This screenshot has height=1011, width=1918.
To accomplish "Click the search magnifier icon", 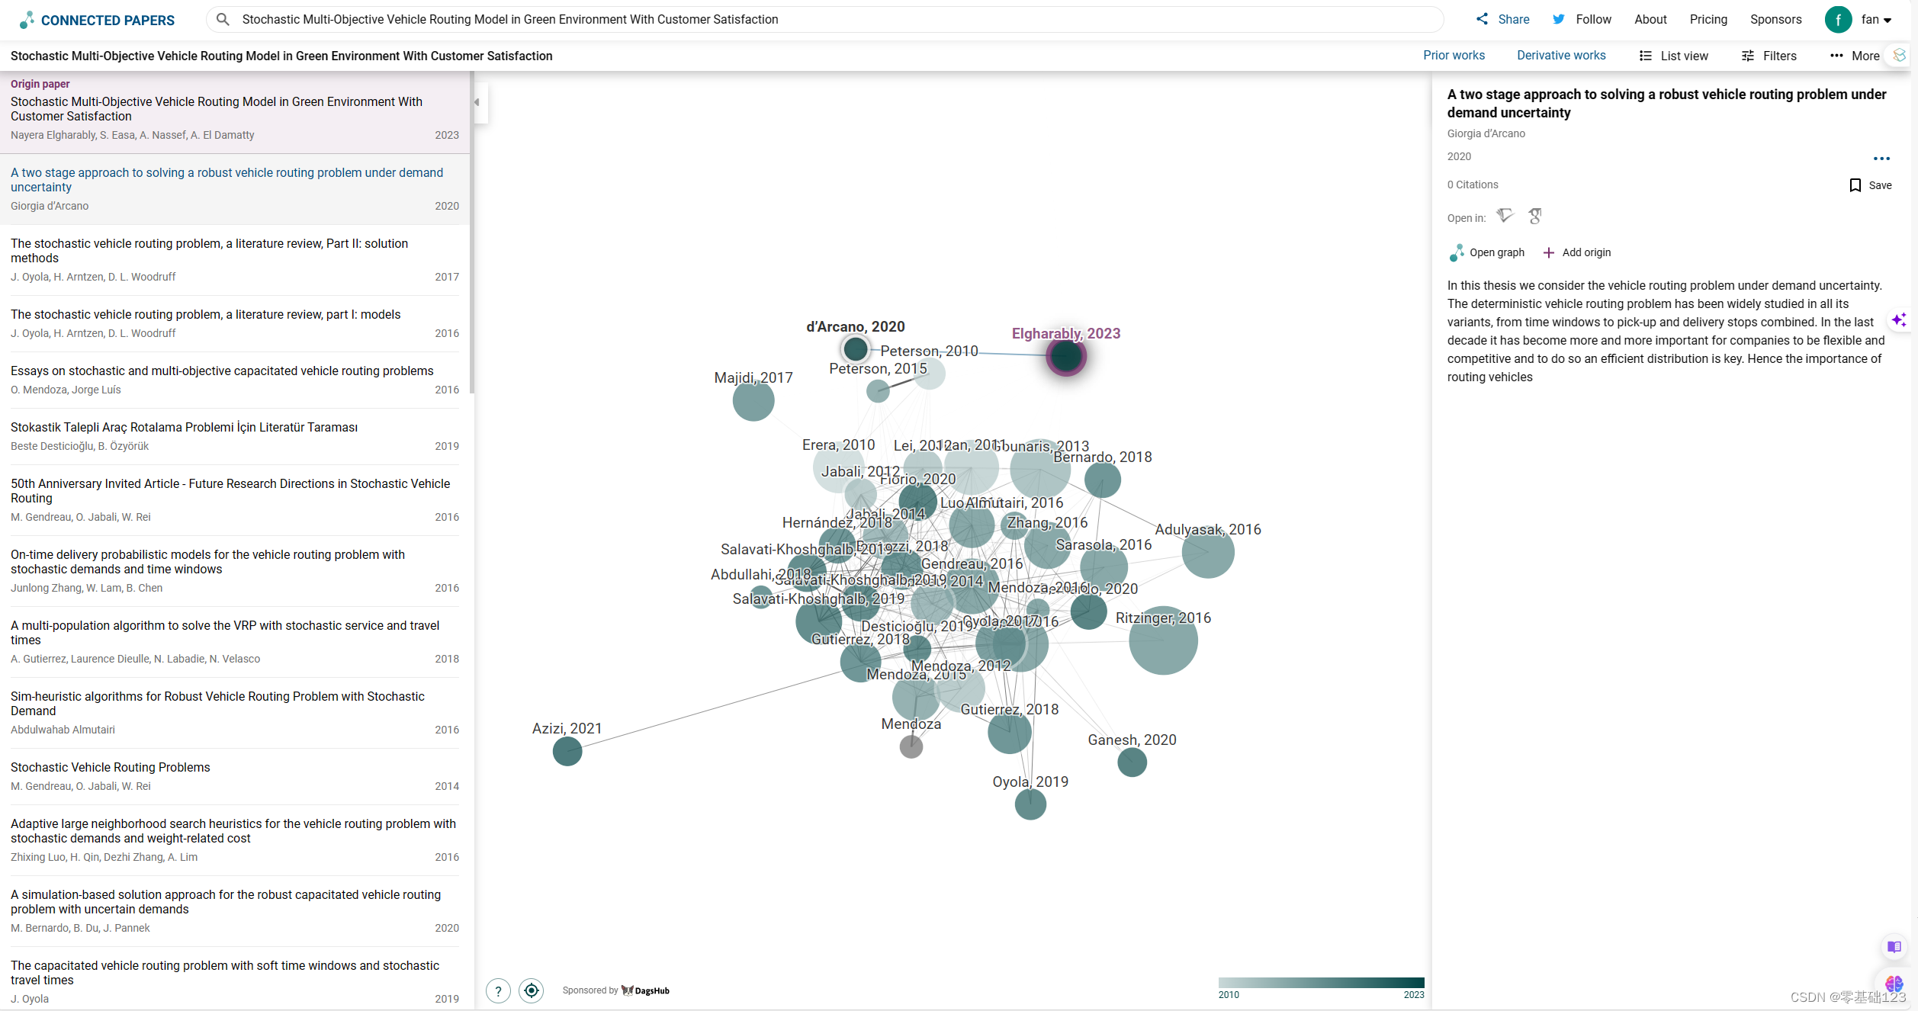I will (223, 19).
